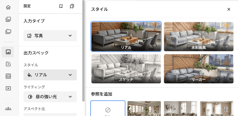The width and height of the screenshot is (238, 116).
Task: Click the 参照を追加 heading
Action: click(x=102, y=94)
